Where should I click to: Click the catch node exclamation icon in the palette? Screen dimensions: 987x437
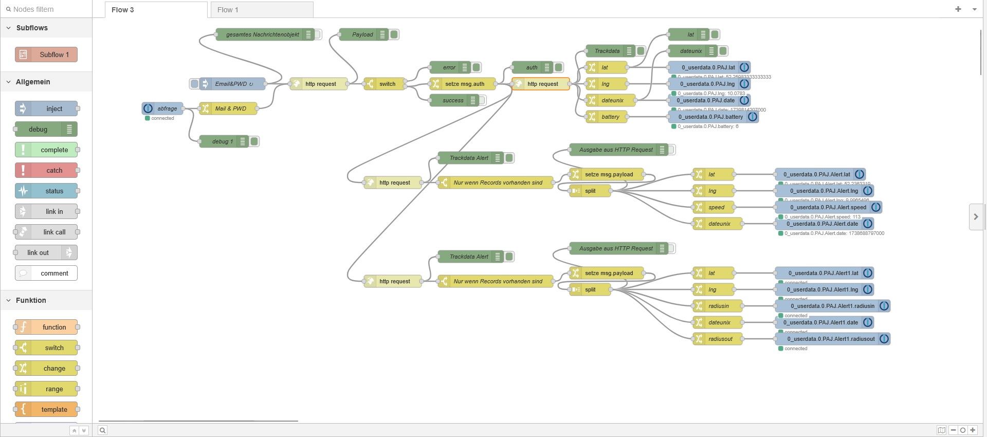pos(23,170)
